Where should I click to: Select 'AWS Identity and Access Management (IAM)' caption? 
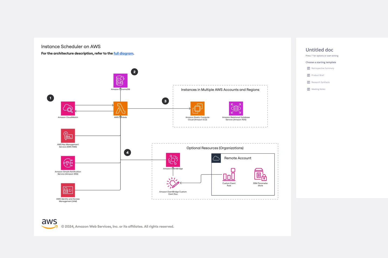coord(68,200)
